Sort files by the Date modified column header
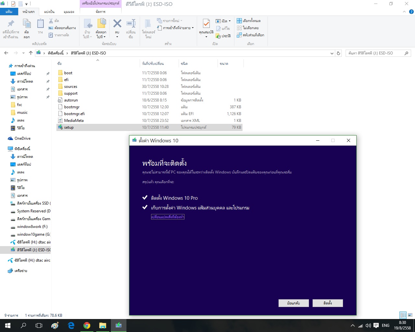 click(x=159, y=64)
